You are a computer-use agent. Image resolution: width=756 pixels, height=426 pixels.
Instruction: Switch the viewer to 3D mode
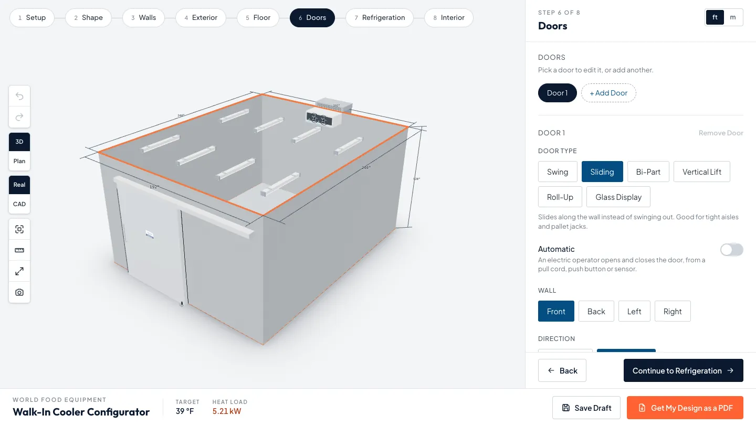[x=19, y=142]
